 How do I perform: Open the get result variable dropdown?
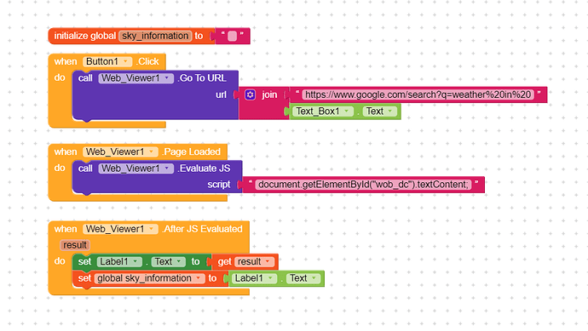coord(254,261)
